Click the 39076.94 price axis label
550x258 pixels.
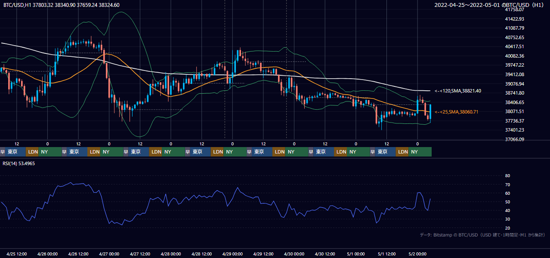point(514,84)
